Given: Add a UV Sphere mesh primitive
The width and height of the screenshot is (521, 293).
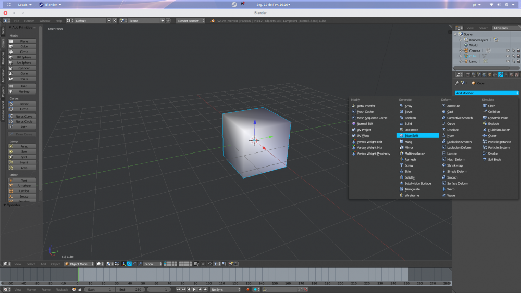Looking at the screenshot, I should click(x=23, y=57).
